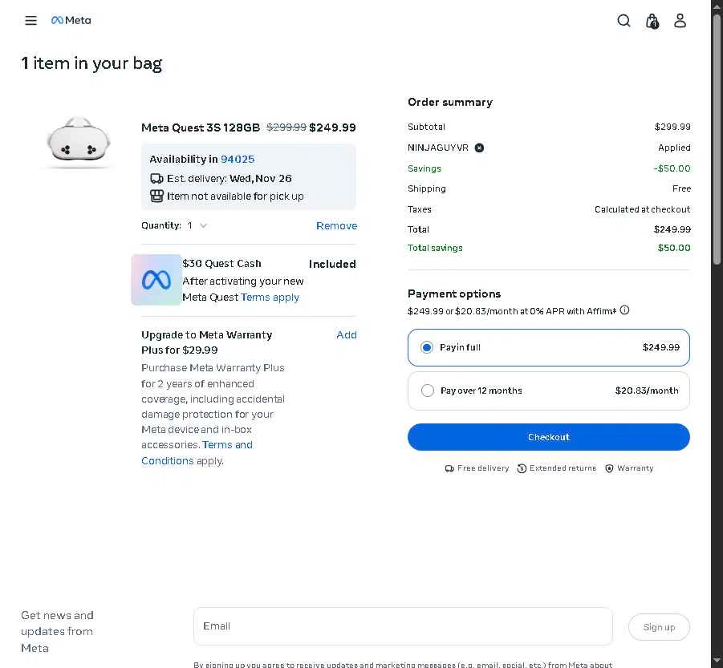
Task: Click the Free delivery truck icon below Checkout
Action: (x=449, y=468)
